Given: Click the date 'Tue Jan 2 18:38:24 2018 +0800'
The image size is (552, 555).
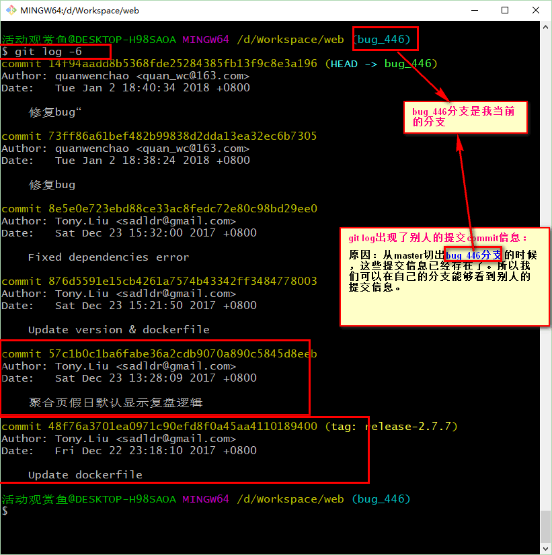Looking at the screenshot, I should [x=153, y=161].
